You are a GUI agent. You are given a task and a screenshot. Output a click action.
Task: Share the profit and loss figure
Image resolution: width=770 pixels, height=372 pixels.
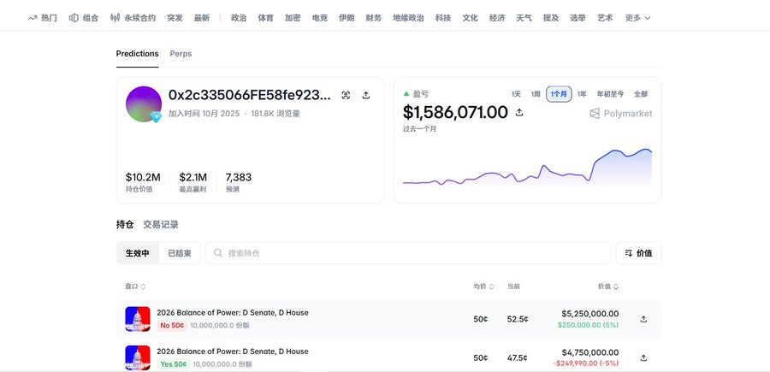tap(519, 112)
